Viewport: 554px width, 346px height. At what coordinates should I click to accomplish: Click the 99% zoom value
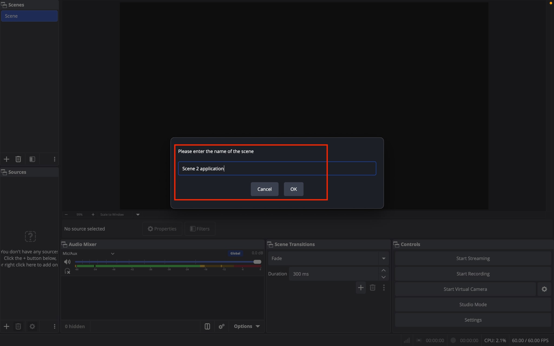click(x=79, y=214)
